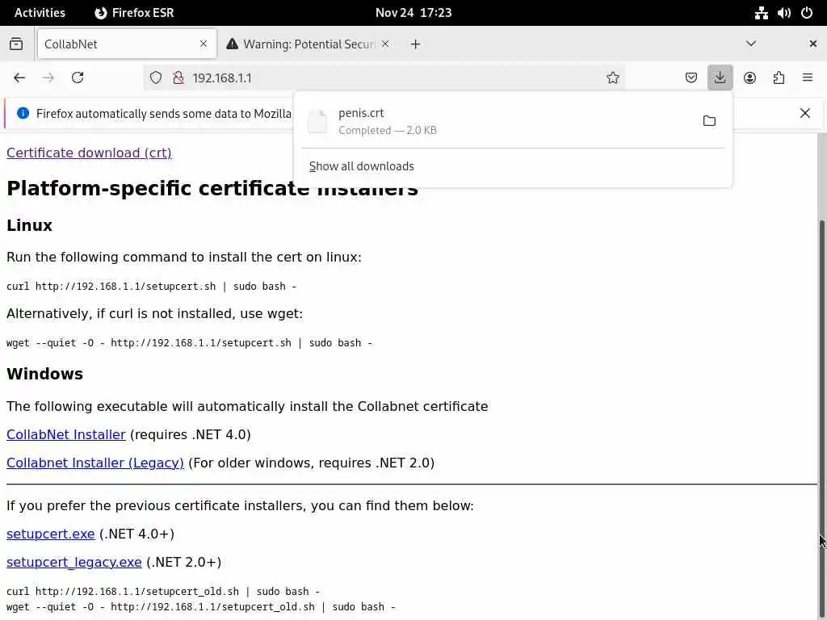Click the address bar showing 192.168.1.1
The width and height of the screenshot is (827, 620).
coord(384,77)
